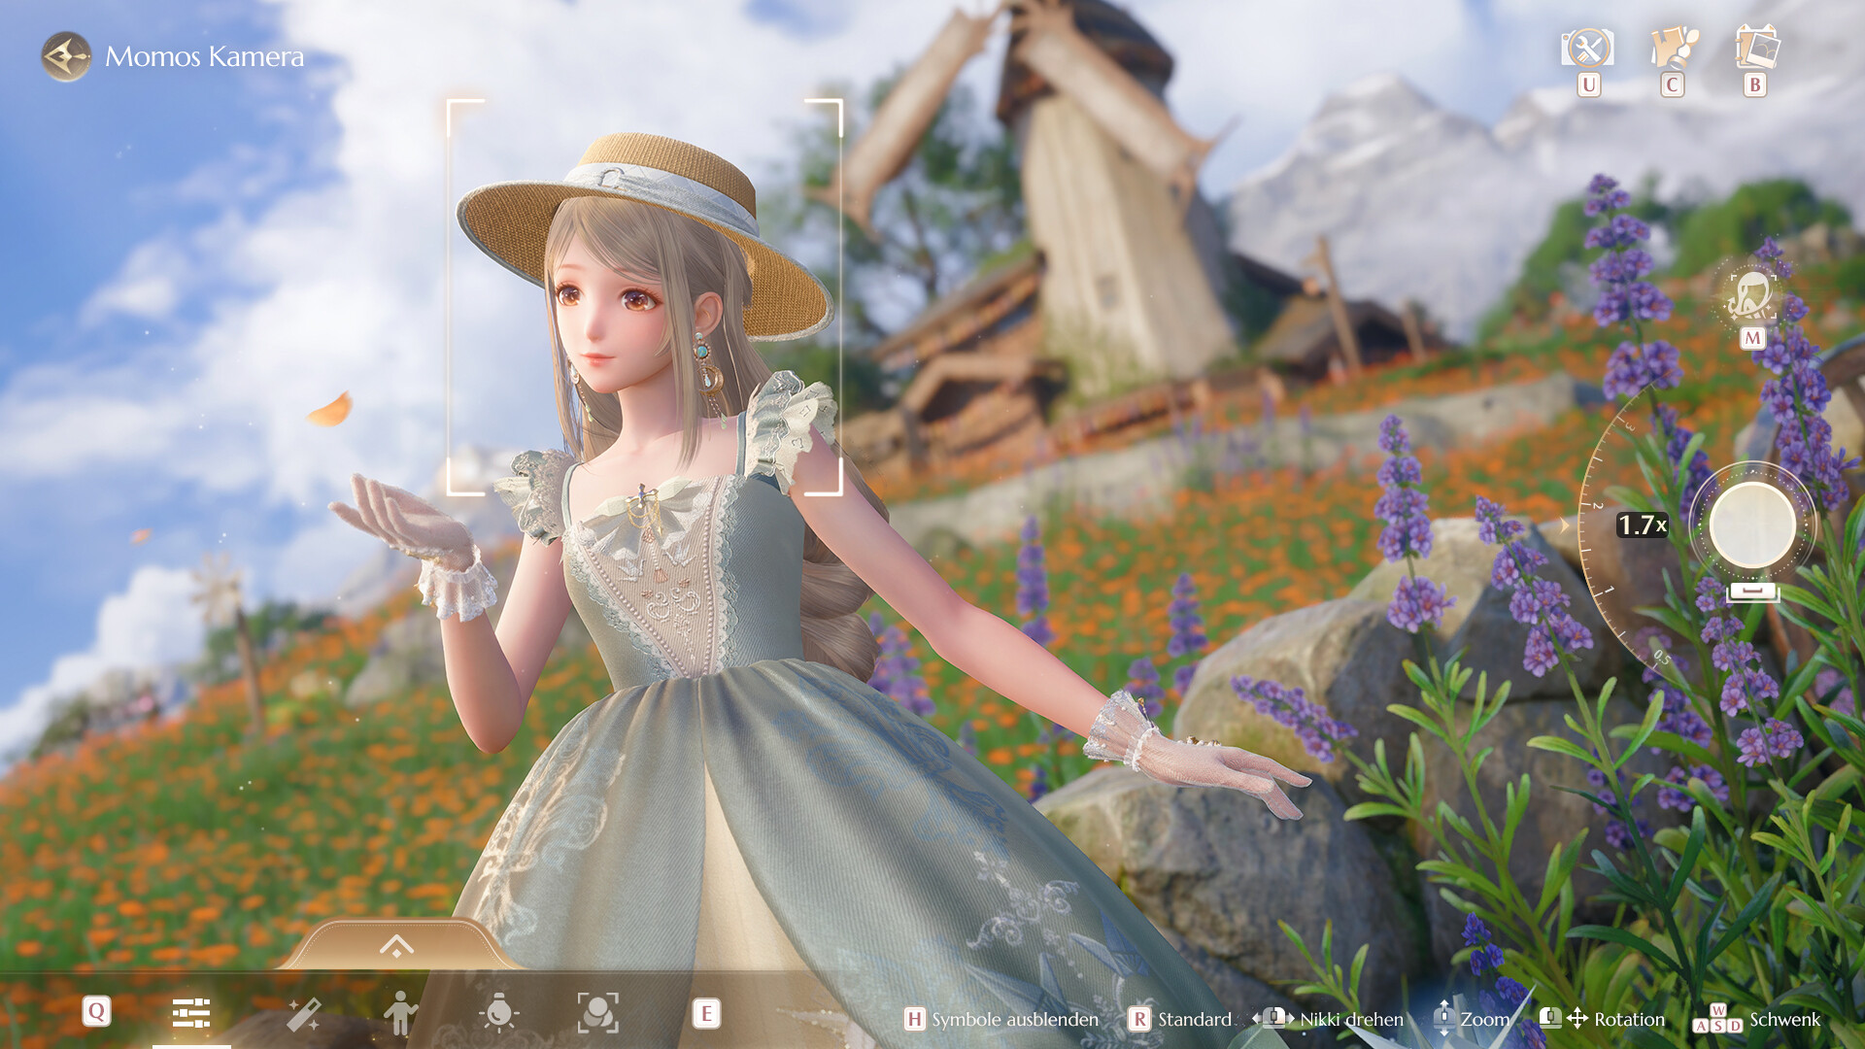Select the magic wand filter tab

(x=304, y=1014)
